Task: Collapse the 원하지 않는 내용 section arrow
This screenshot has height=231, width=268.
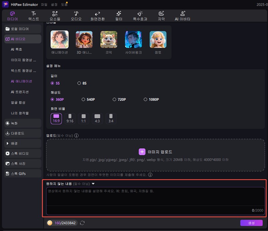Action: (93, 184)
